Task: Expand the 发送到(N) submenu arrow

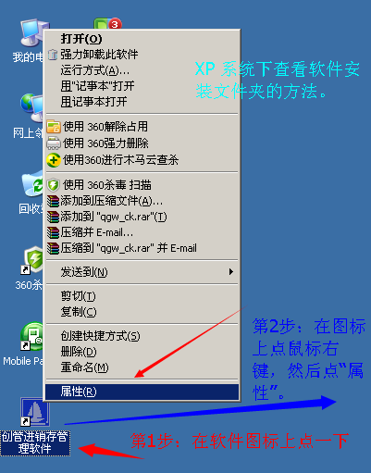Action: click(231, 272)
